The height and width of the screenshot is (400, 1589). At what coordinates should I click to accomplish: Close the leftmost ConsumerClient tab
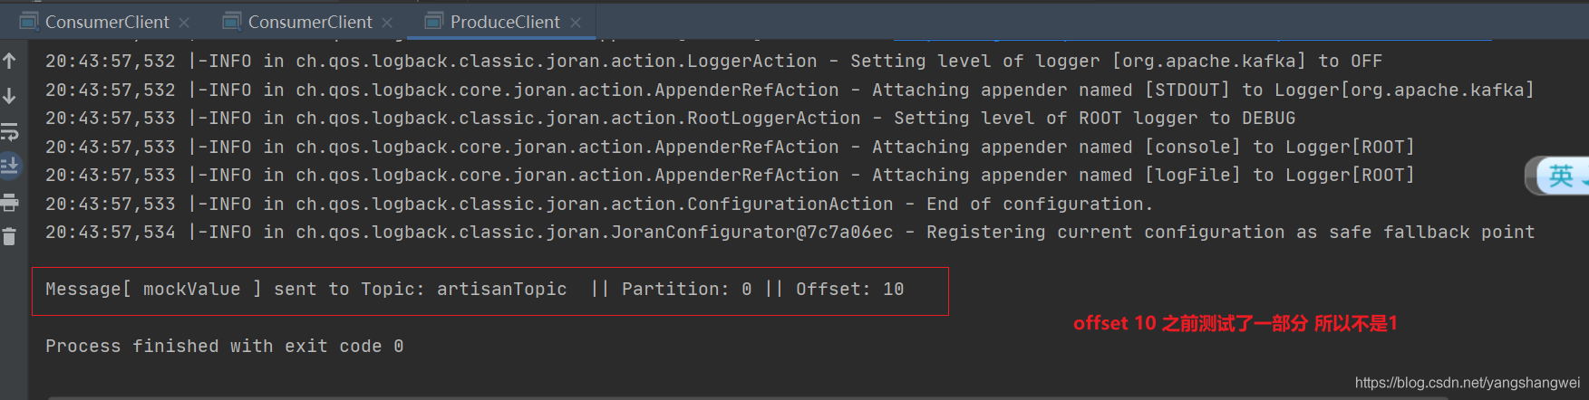(185, 23)
